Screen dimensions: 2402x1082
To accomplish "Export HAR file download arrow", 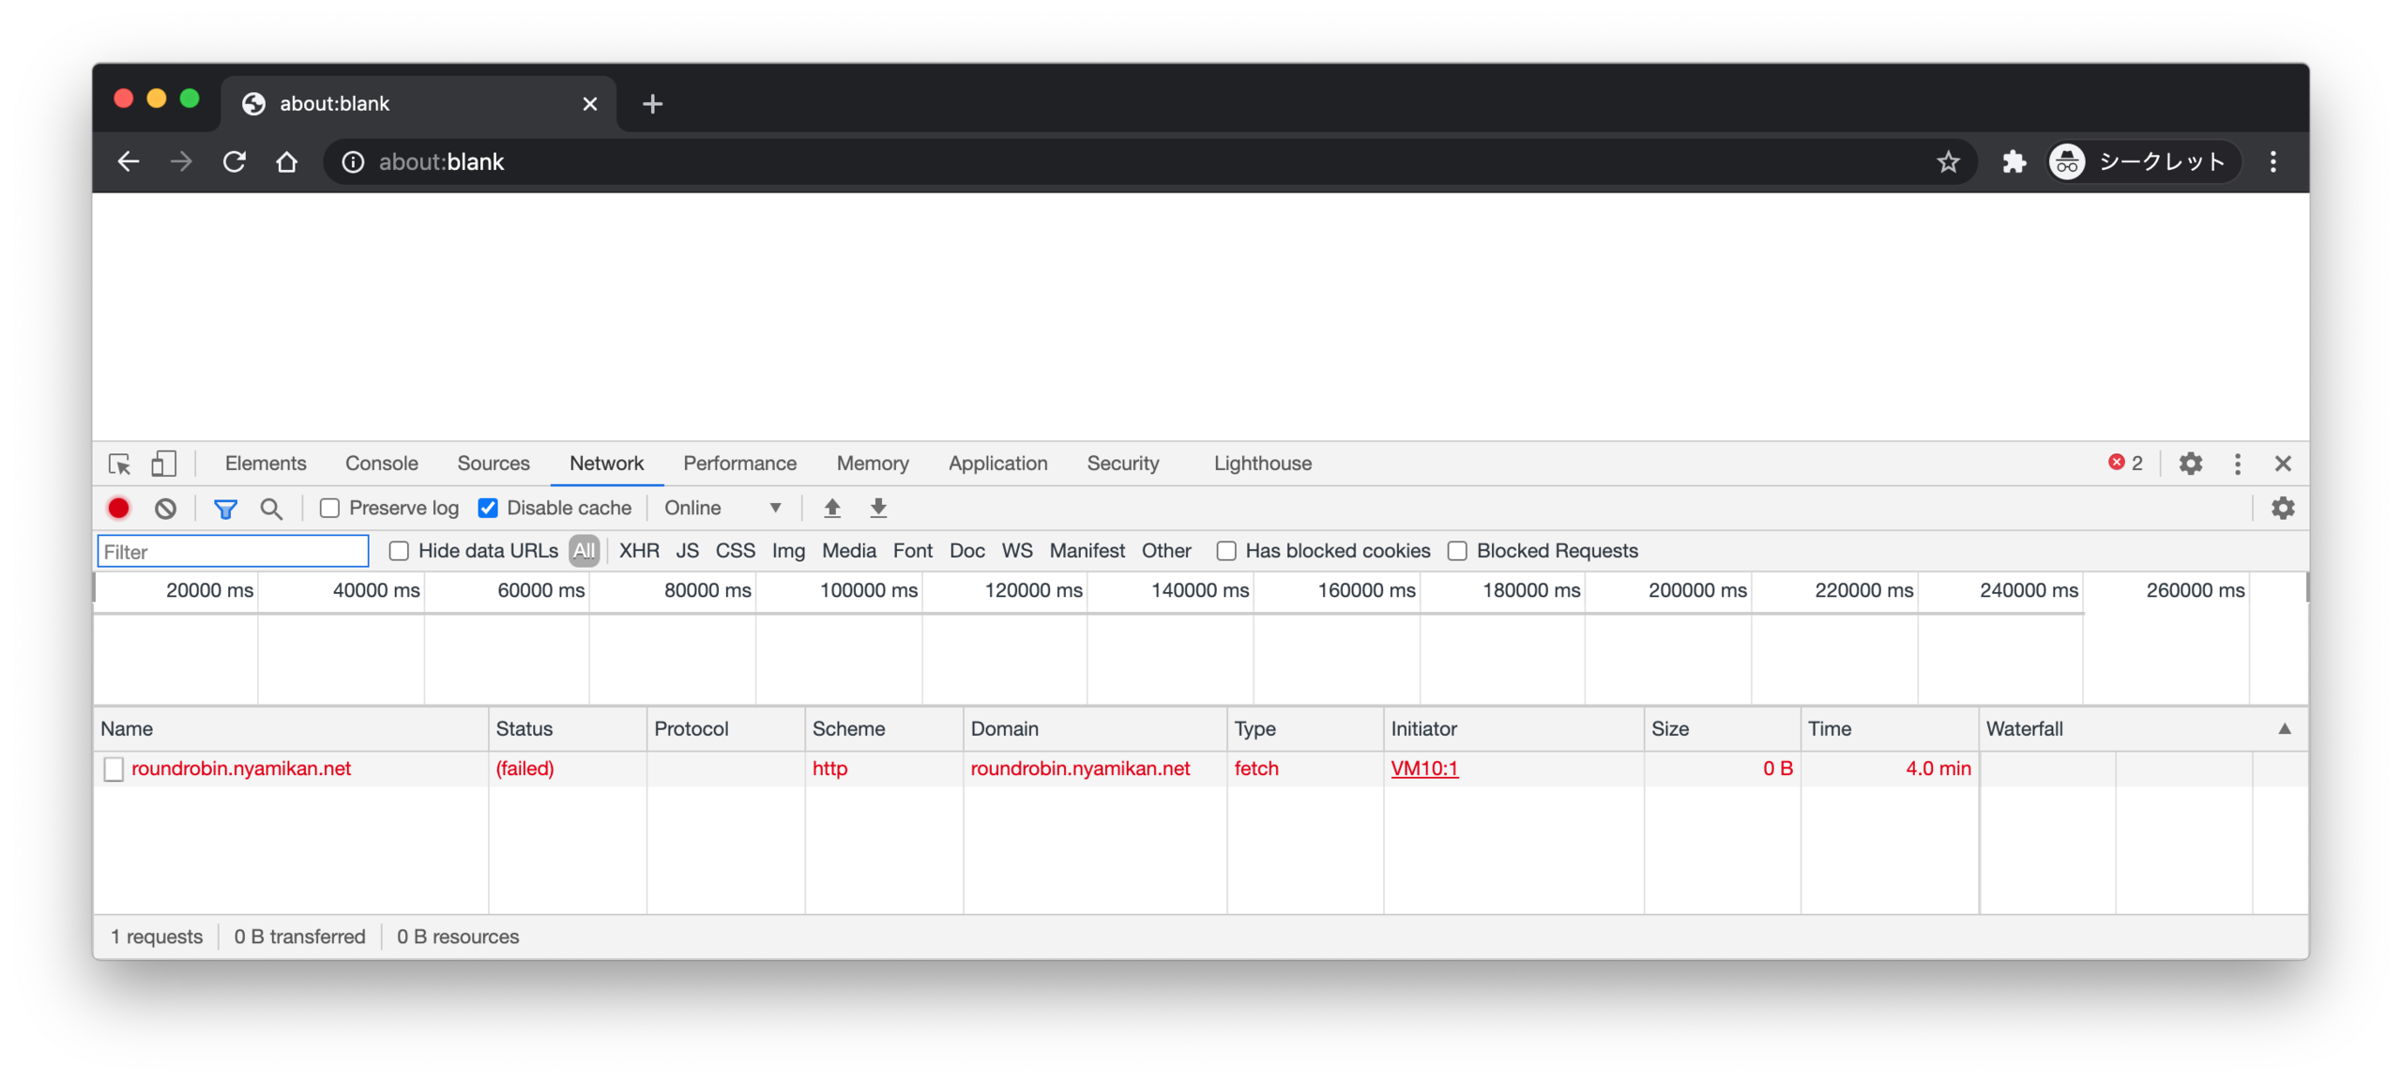I will click(x=877, y=508).
